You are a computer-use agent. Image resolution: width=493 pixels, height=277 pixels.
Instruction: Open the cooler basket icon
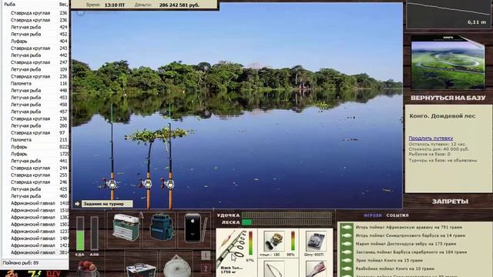[x=141, y=270]
